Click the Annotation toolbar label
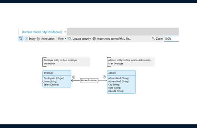This screenshot has height=128, width=197. pos(48,39)
